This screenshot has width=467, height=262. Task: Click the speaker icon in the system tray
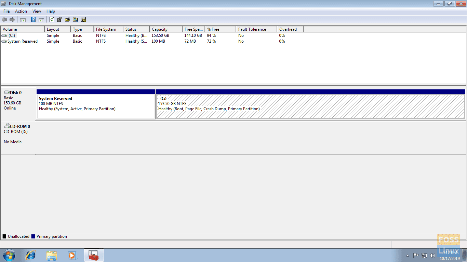pos(432,255)
